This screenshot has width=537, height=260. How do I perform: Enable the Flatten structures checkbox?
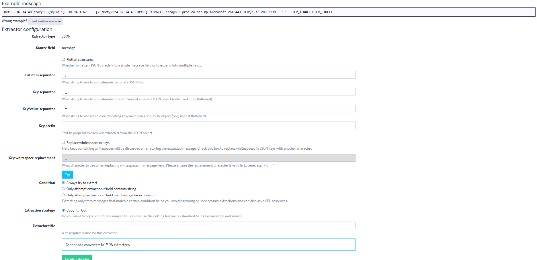63,60
